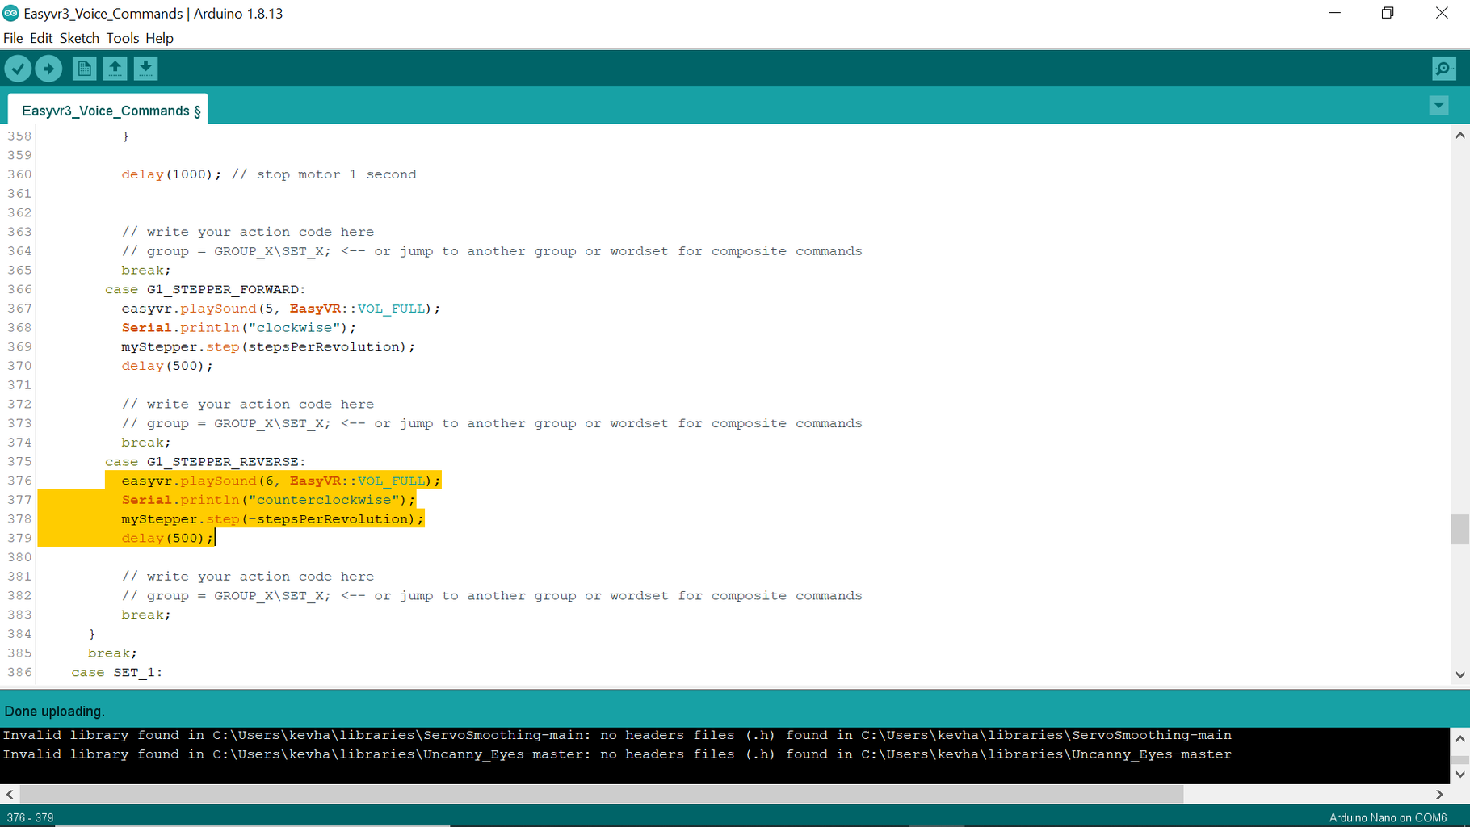This screenshot has height=827, width=1470.
Task: Open the Serial Monitor with the magnifier icon
Action: coord(1443,69)
